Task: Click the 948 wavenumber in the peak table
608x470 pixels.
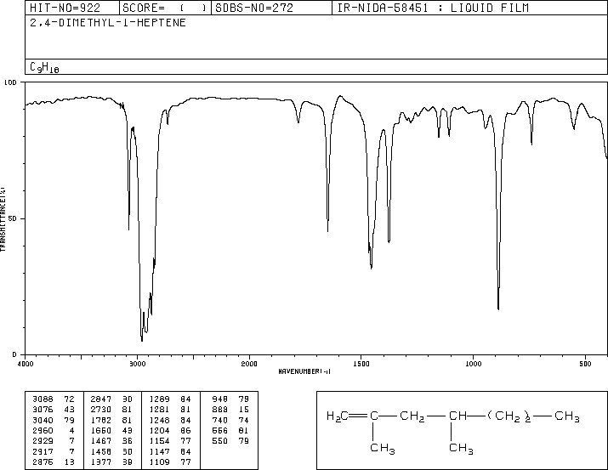Action: point(220,399)
